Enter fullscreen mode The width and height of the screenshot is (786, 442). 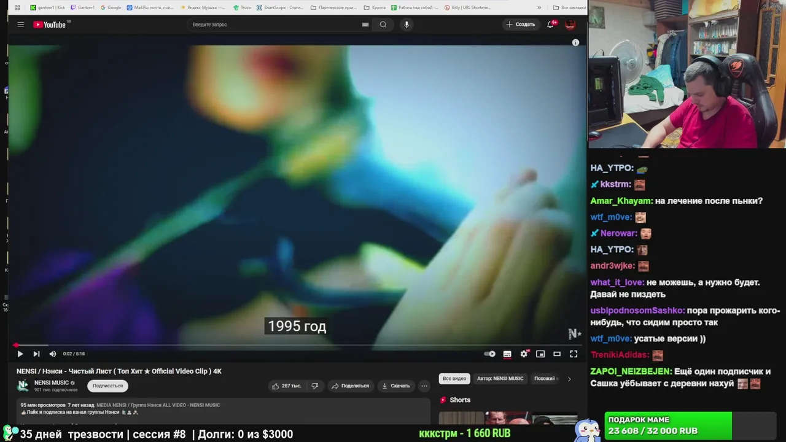(x=574, y=354)
